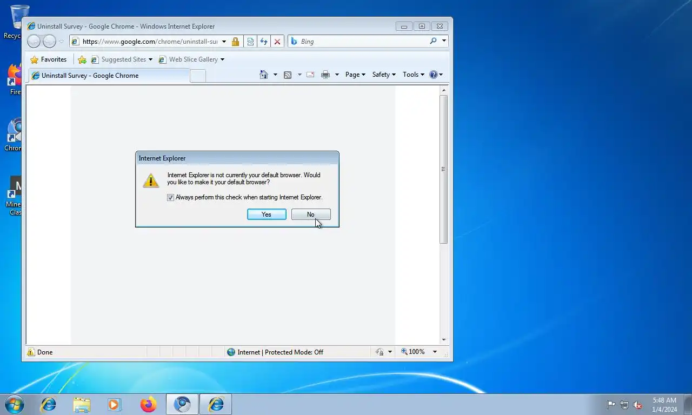This screenshot has width=692, height=415.
Task: Click the Compatibility View icon
Action: pyautogui.click(x=250, y=42)
